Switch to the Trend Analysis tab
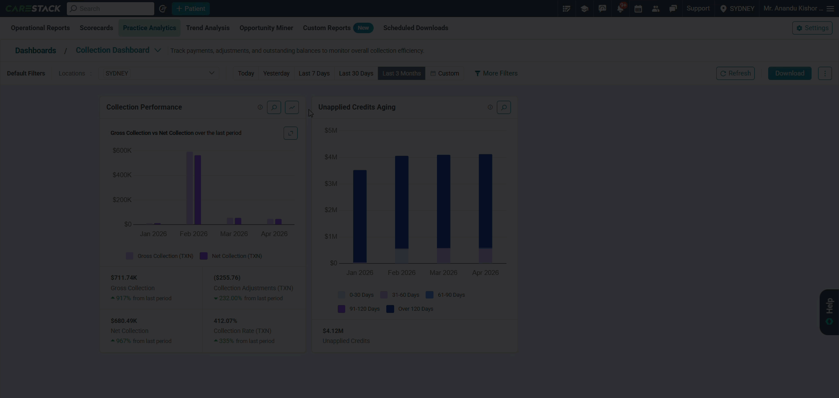 (x=208, y=28)
